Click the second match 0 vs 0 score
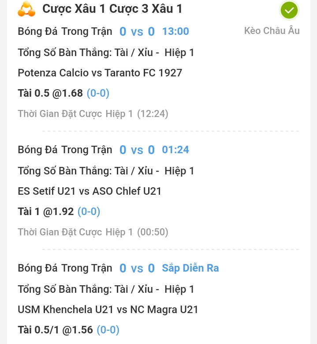The image size is (317, 344). pyautogui.click(x=137, y=150)
